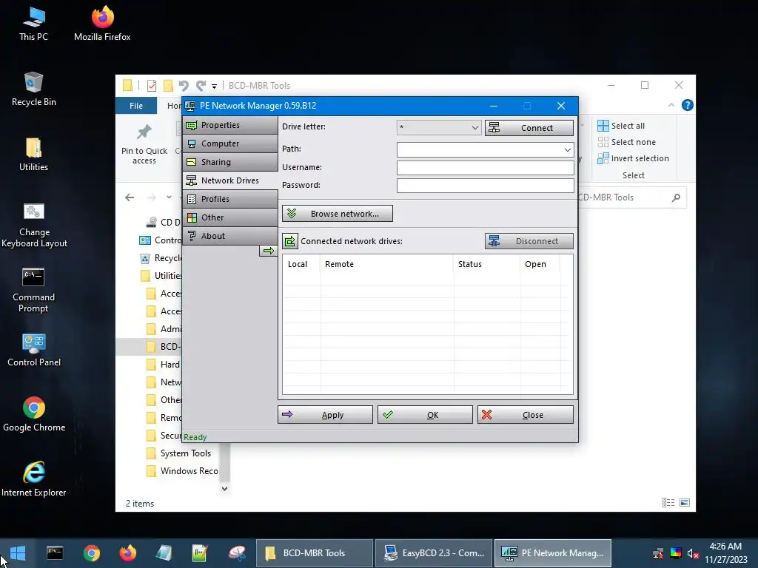Screen dimensions: 758x568
Task: Open the Recycle Bin desktop icon
Action: point(34,89)
